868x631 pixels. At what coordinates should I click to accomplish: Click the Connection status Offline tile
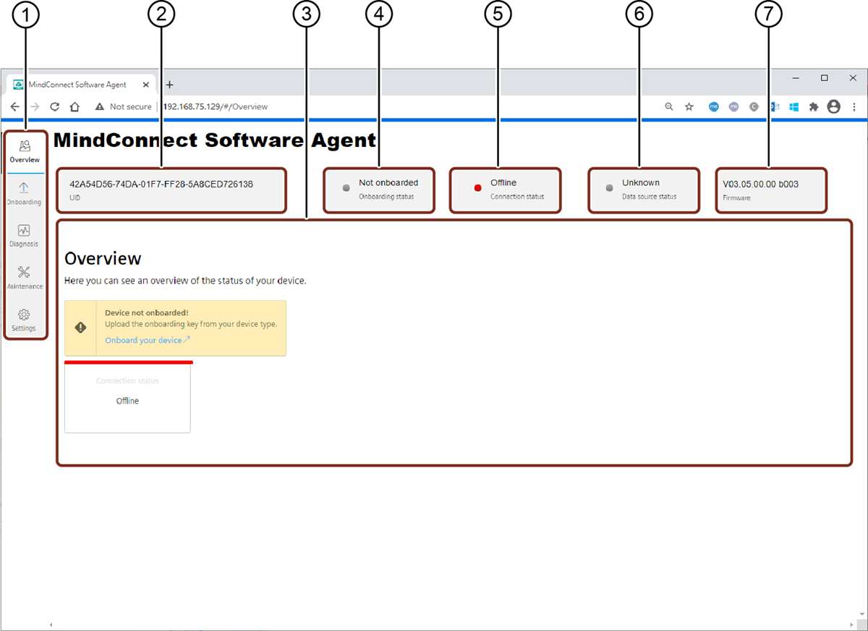[x=127, y=397]
